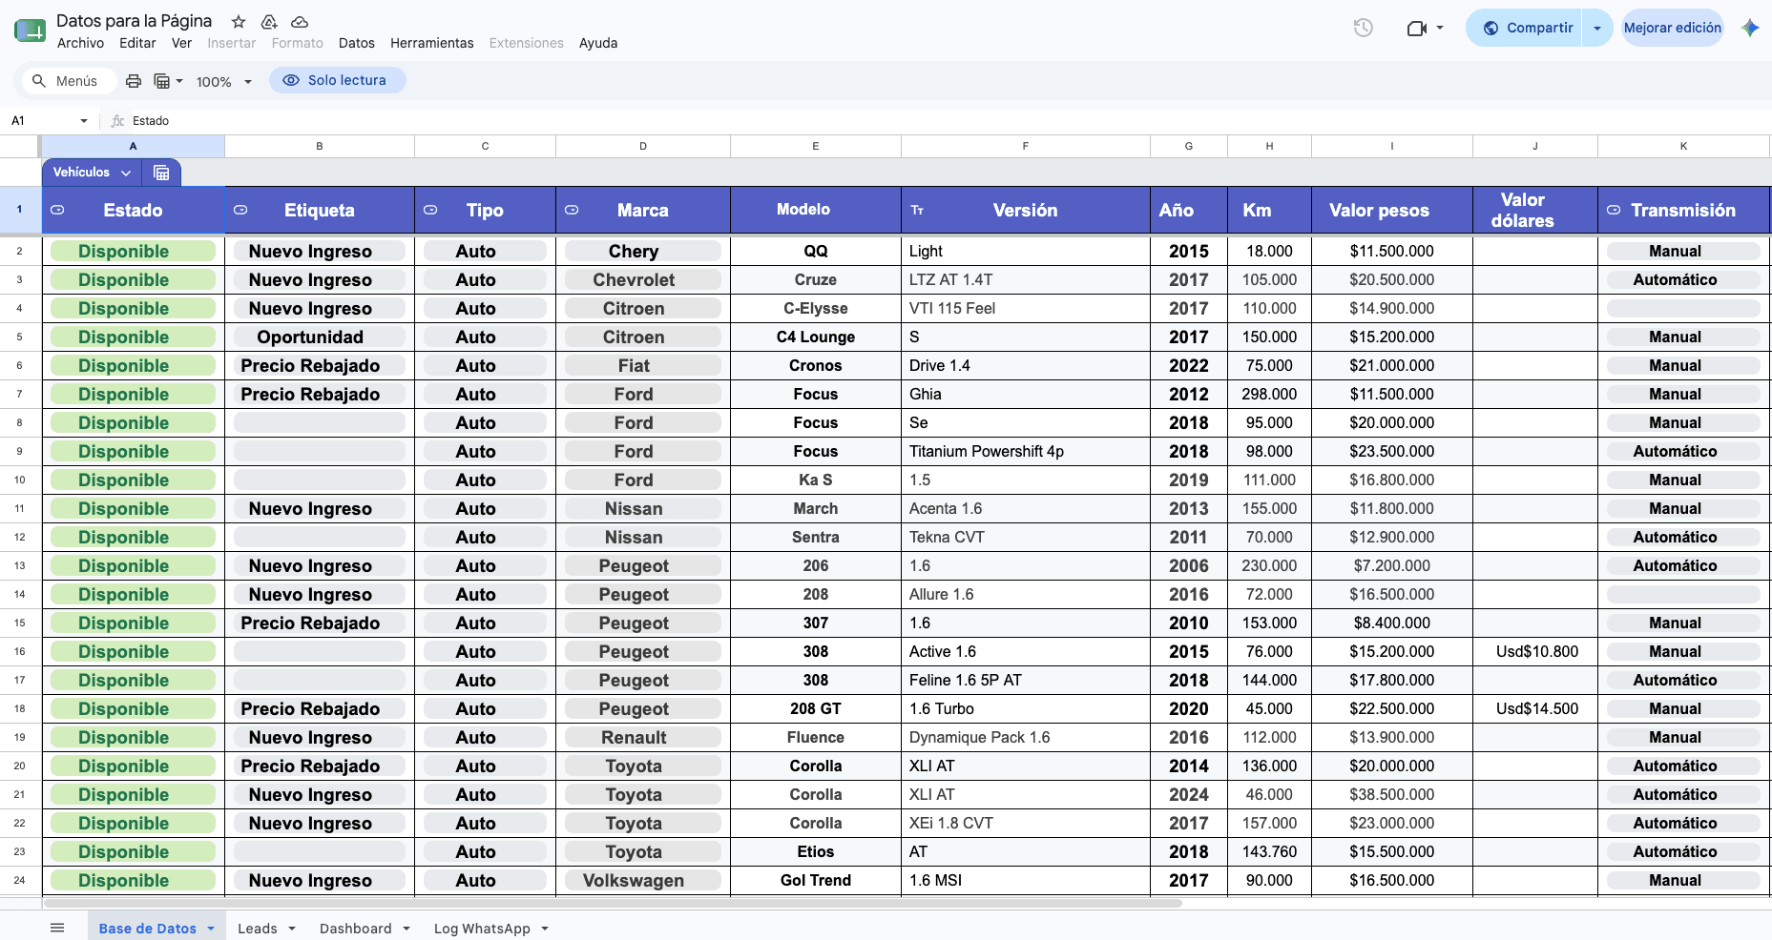Image resolution: width=1772 pixels, height=940 pixels.
Task: Click the dropdown chip icon in Marca header
Action: (x=572, y=210)
